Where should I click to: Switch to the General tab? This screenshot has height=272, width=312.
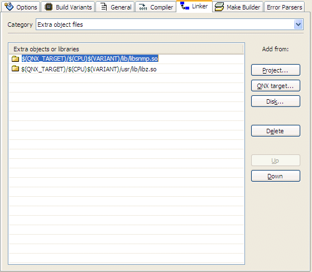pos(115,7)
